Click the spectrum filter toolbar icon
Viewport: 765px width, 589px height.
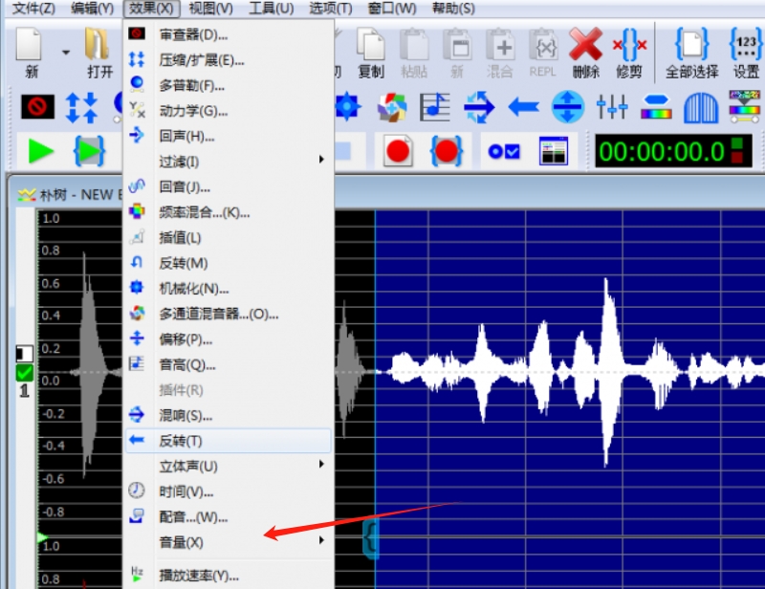745,106
